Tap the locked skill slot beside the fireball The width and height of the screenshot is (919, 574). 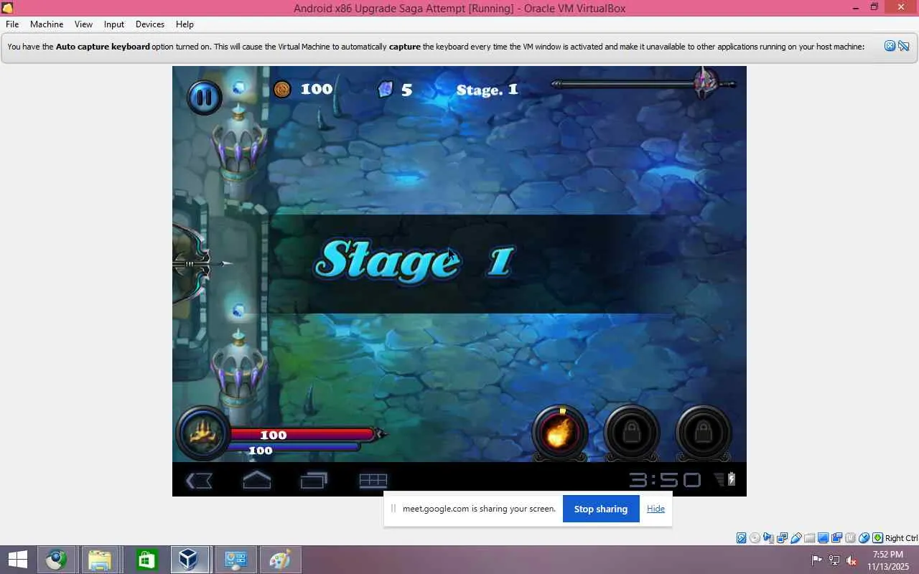[x=632, y=433]
